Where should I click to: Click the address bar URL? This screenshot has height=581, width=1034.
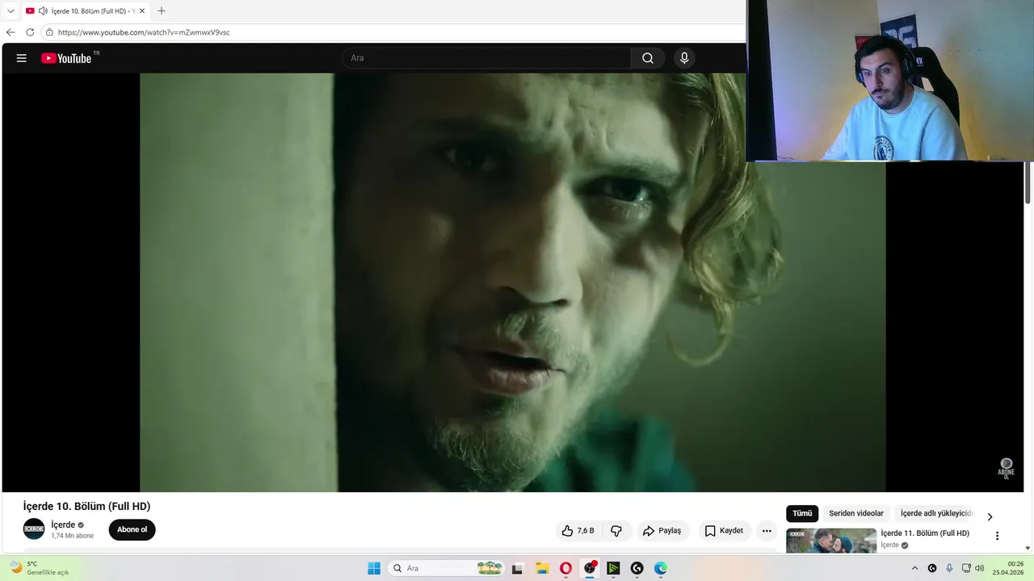coord(144,32)
